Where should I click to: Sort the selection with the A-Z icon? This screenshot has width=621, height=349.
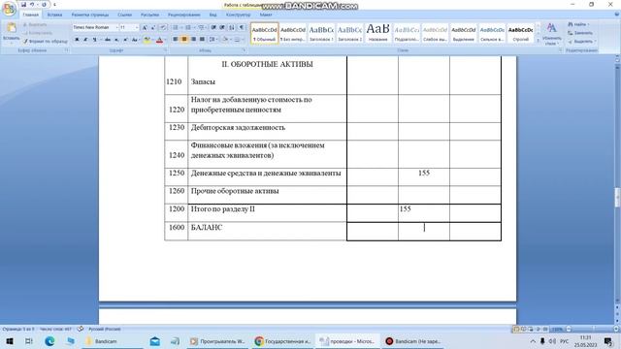232,27
